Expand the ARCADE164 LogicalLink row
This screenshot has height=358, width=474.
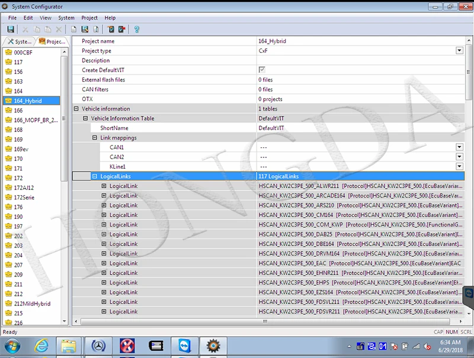104,196
